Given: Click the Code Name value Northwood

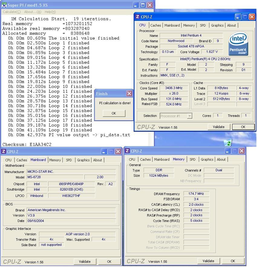Looking at the screenshot, I should point(176,41).
